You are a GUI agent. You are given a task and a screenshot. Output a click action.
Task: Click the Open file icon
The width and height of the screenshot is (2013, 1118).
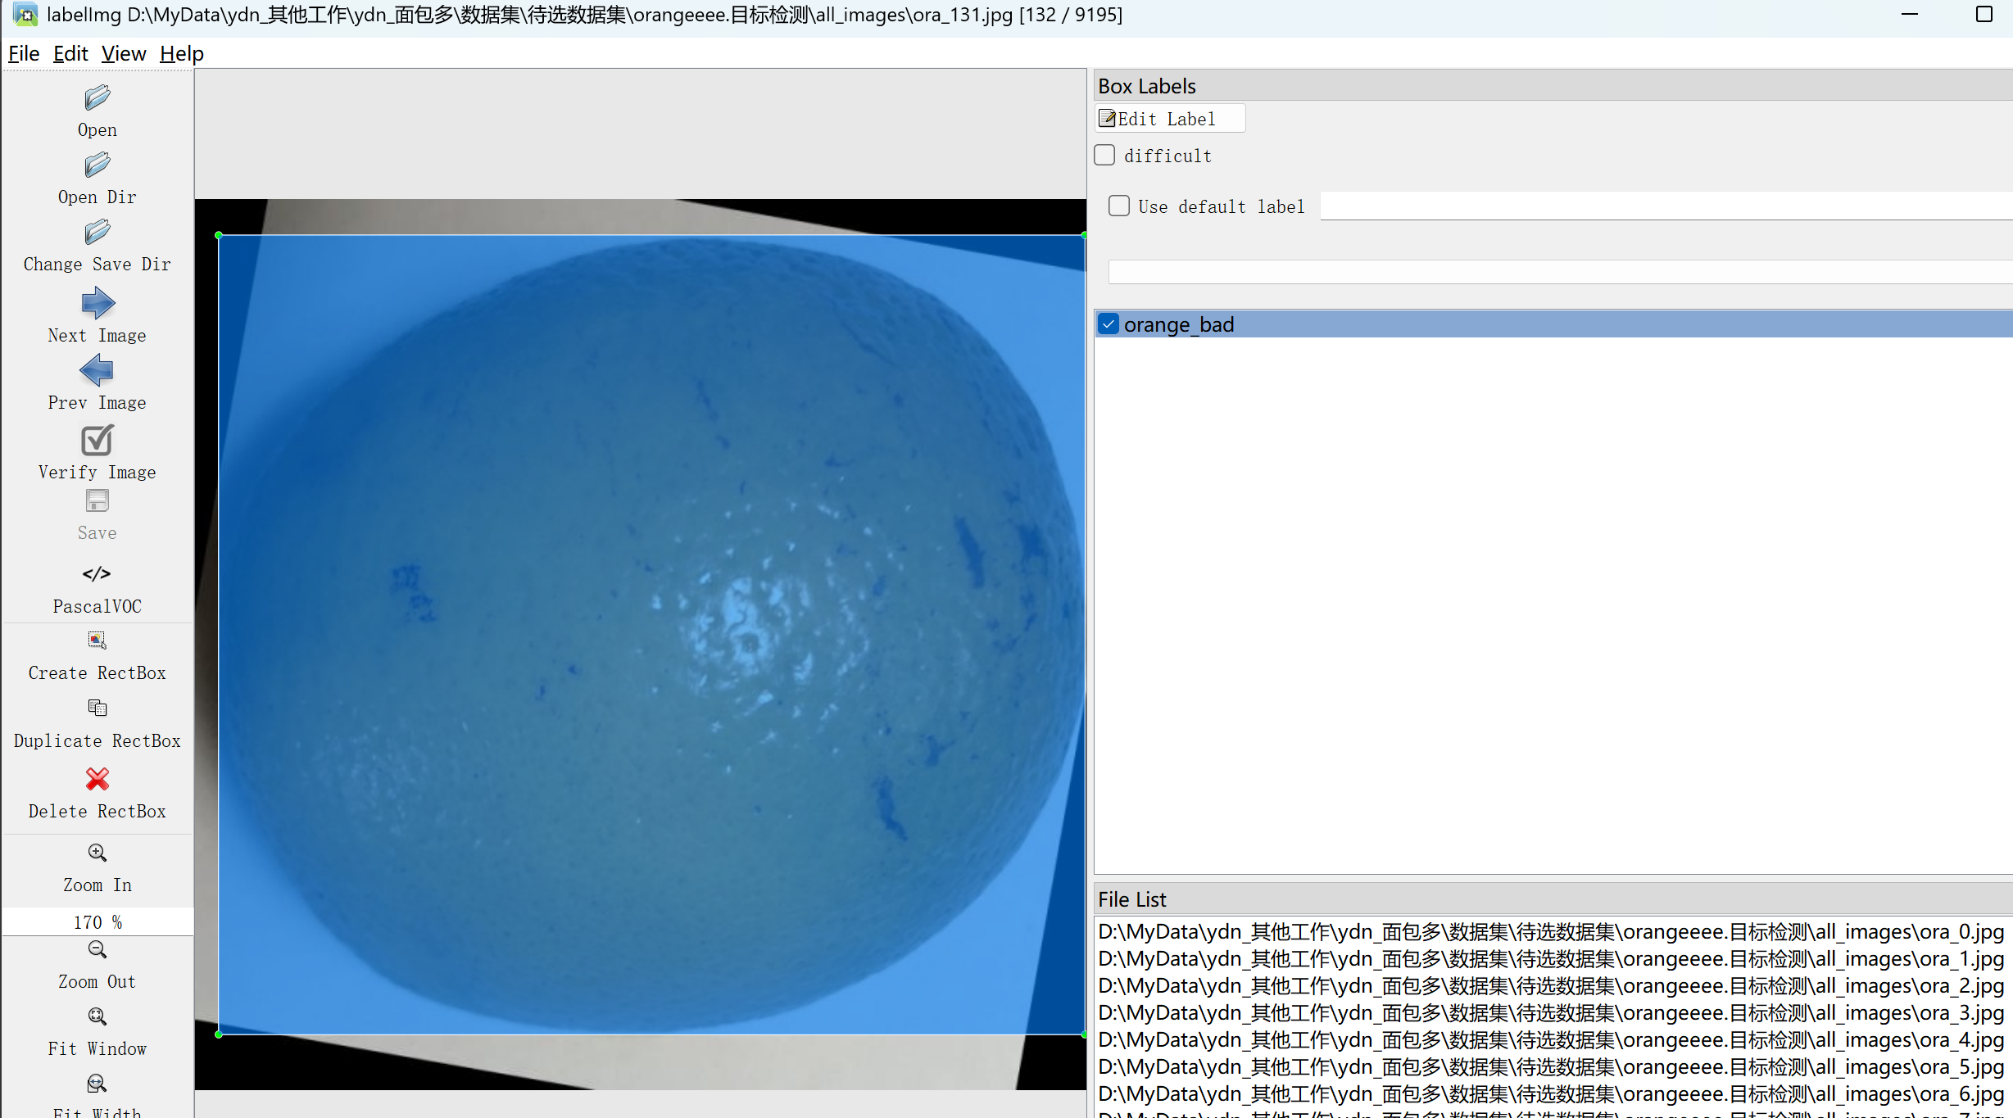97,98
